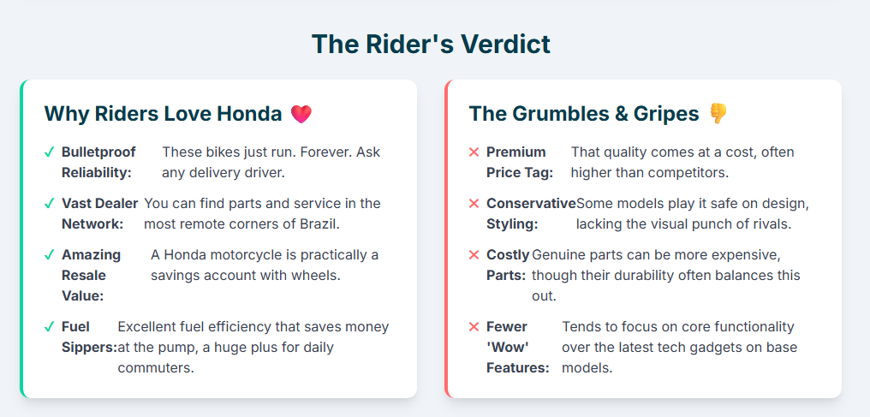This screenshot has height=417, width=870.
Task: Click The Grumbles & Gripes heading
Action: click(x=584, y=114)
